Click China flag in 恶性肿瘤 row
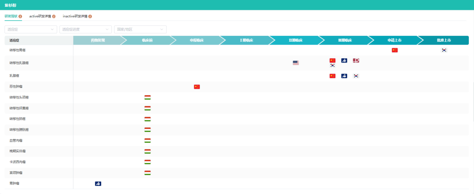Image resolution: width=474 pixels, height=194 pixels. [x=197, y=87]
